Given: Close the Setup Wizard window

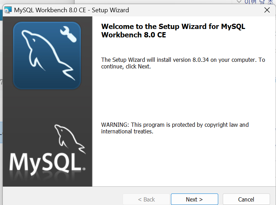Looking at the screenshot, I should coord(267,10).
